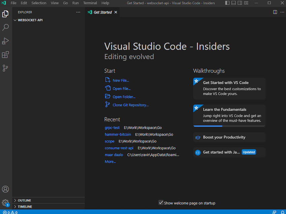Screen dimensions: 286x214
Task: Click the split editor right icon
Action: pyautogui.click(x=275, y=12)
